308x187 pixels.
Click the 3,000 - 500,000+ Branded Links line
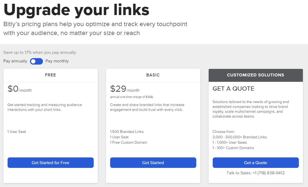pos(240,137)
